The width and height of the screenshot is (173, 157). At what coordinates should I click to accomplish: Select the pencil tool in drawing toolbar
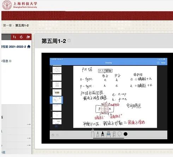click(x=93, y=133)
